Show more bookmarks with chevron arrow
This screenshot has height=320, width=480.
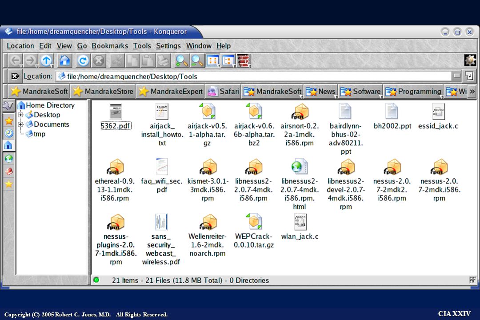(x=472, y=92)
